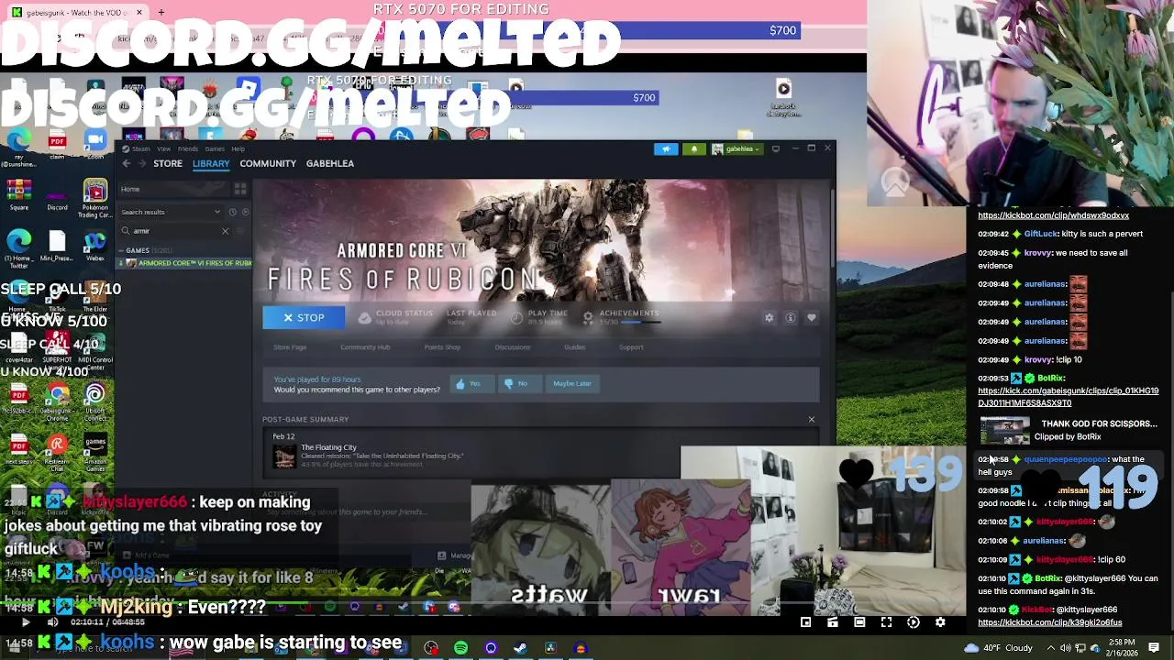Click The Floating City achievement thumbnail
The image size is (1174, 660).
point(285,456)
